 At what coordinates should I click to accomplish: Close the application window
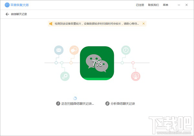(x=187, y=5)
